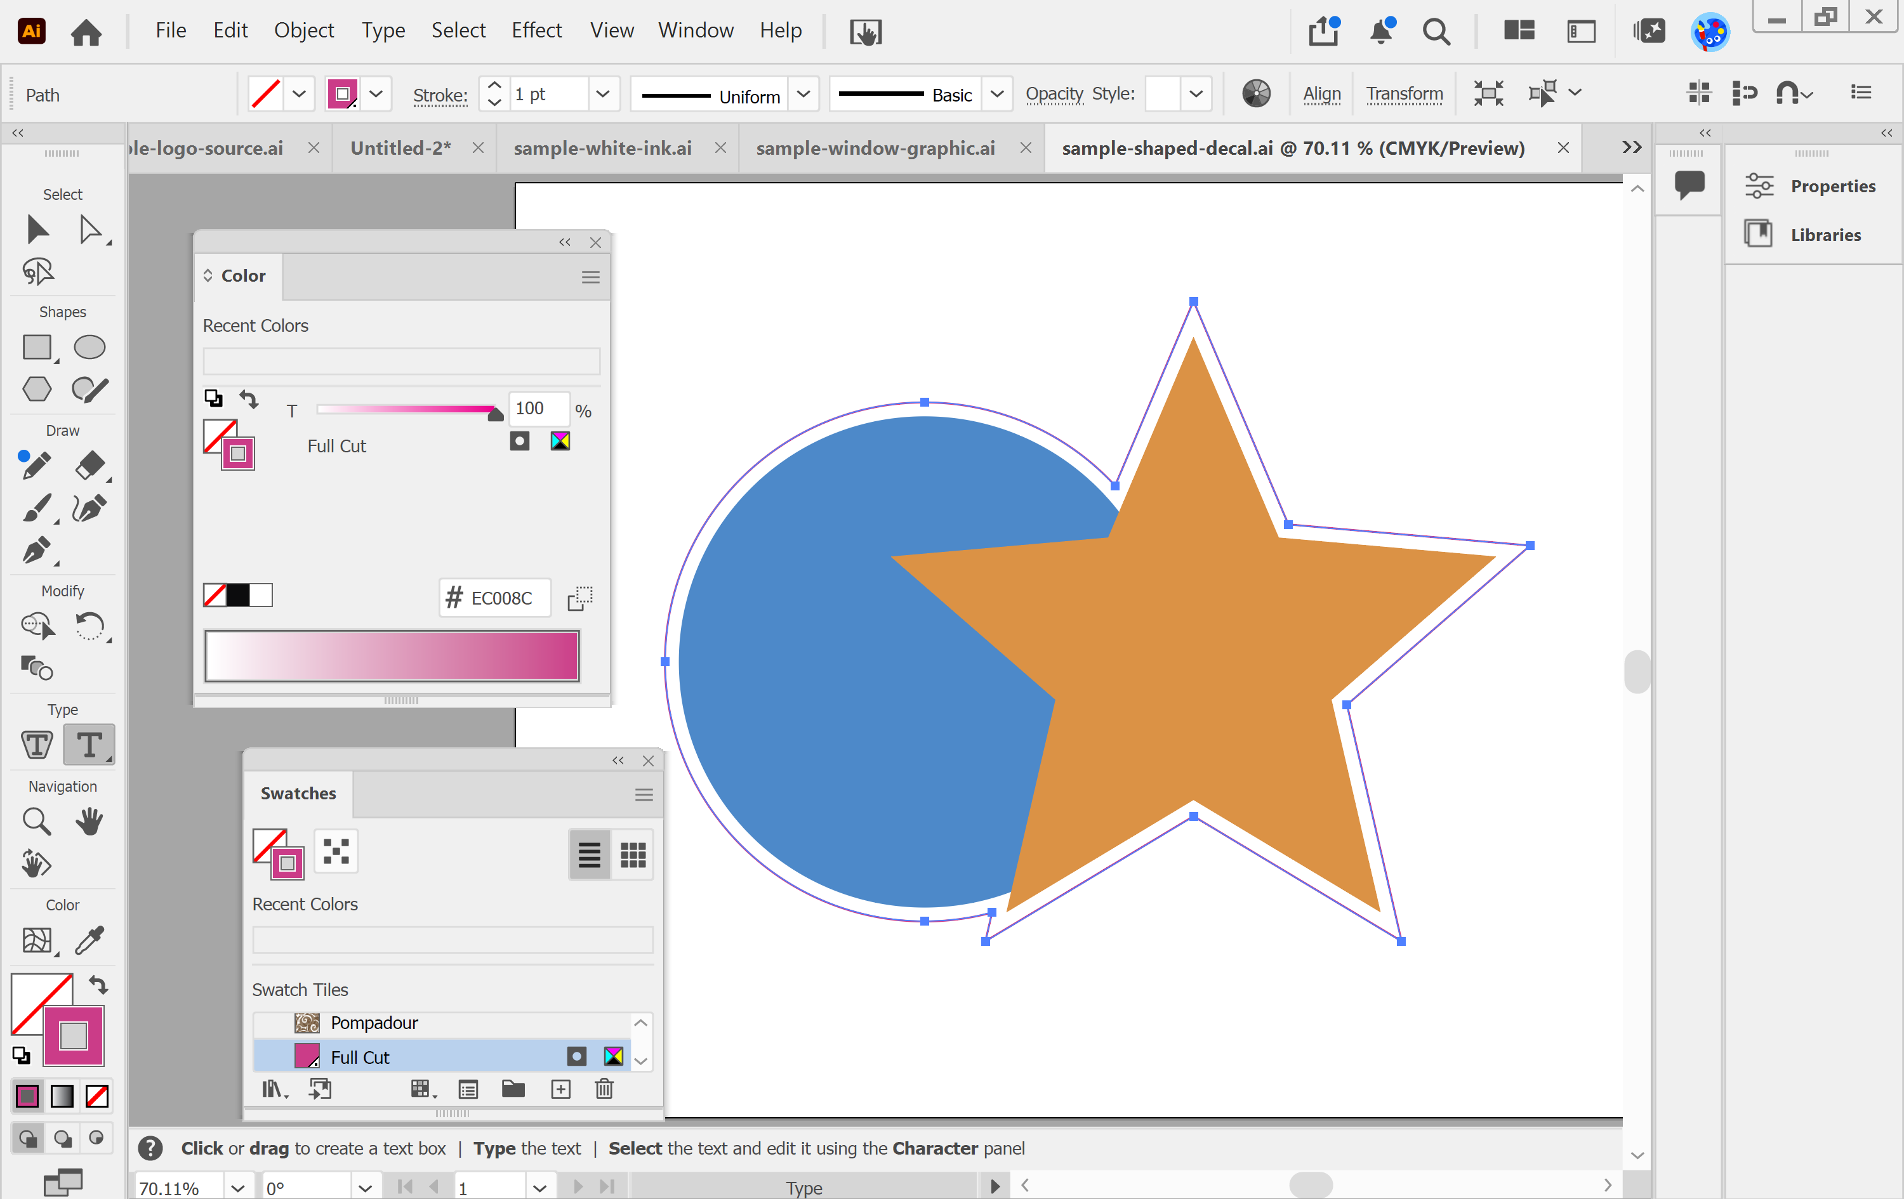Select the Full Cut swatch row
1904x1199 pixels.
(441, 1057)
